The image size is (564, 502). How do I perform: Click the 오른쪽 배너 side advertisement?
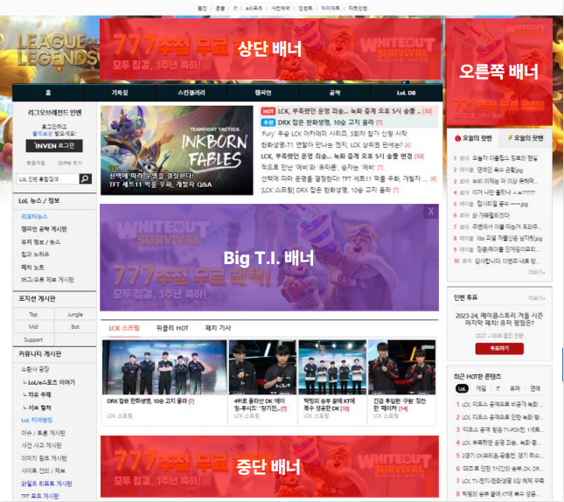click(x=498, y=72)
